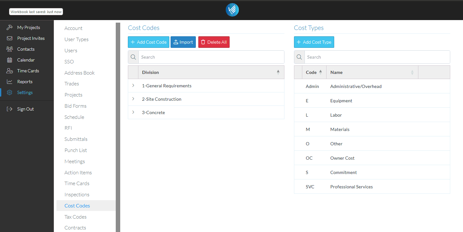The height and width of the screenshot is (232, 463).
Task: Click the Add Cost Code button
Action: (x=149, y=42)
